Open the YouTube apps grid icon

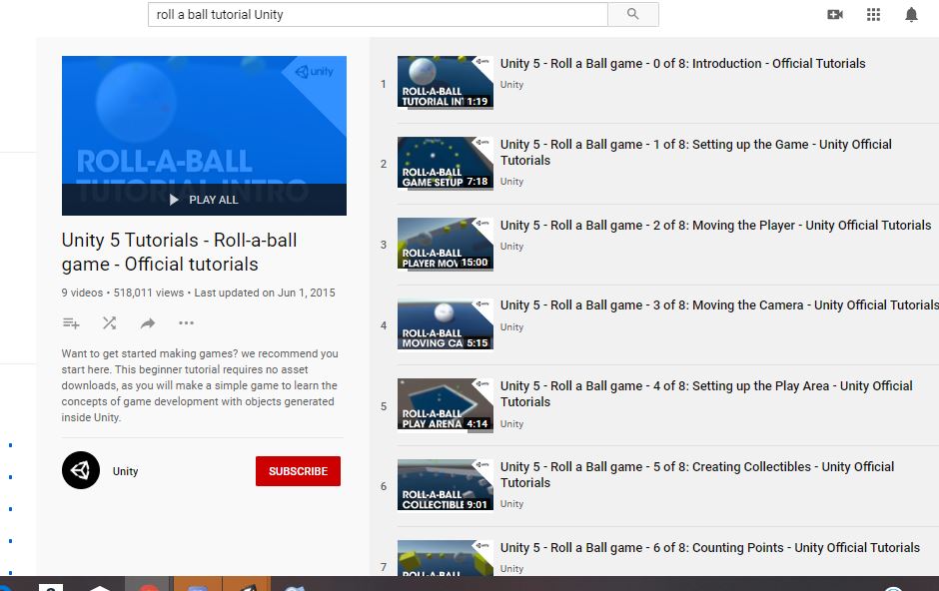point(873,14)
